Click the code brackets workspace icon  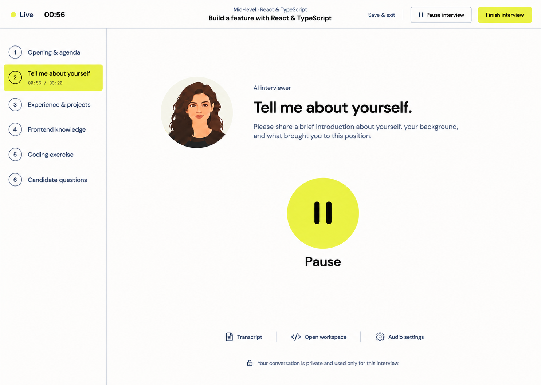[296, 337]
